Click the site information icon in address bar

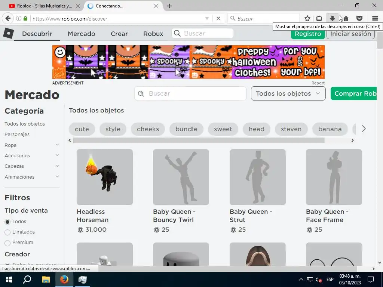[19, 19]
